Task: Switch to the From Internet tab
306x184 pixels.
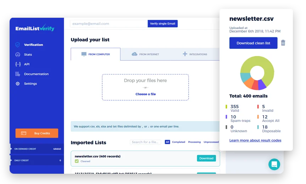Action: (x=145, y=54)
